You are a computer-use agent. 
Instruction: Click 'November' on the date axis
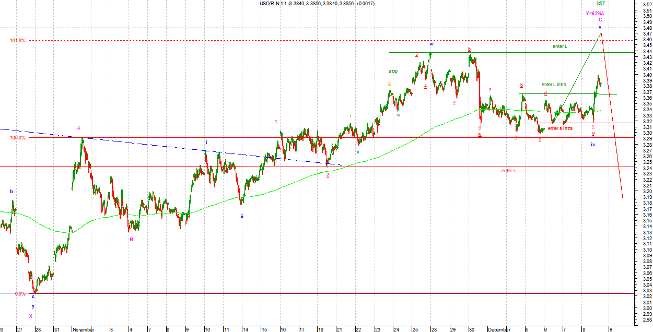(83, 329)
